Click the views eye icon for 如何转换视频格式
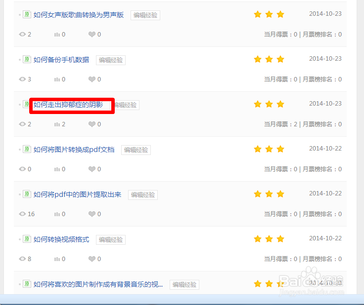The width and height of the screenshot is (364, 305). click(x=22, y=259)
